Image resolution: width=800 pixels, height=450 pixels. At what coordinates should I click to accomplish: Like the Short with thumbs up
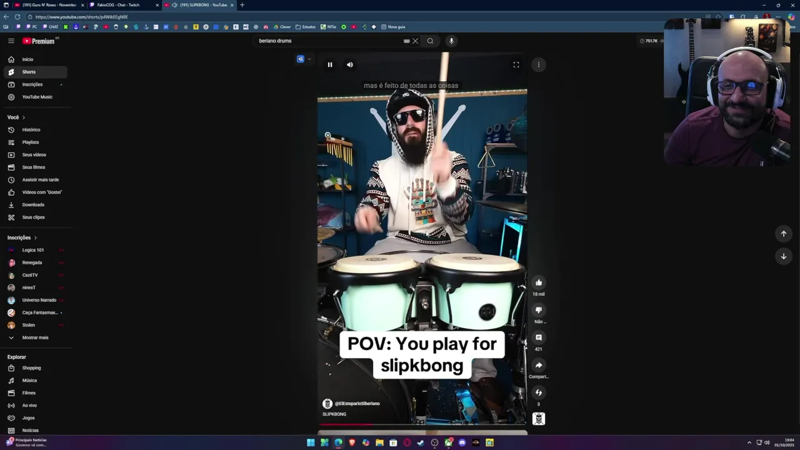(539, 282)
